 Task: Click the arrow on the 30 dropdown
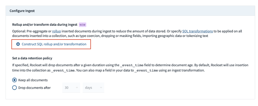[77, 88]
